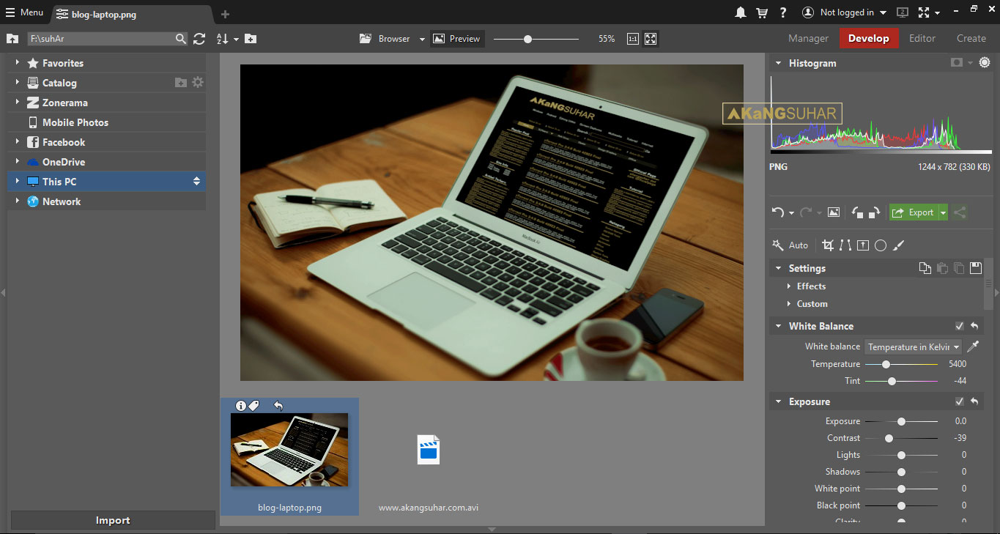Select the Develop module
This screenshot has height=534, width=1000.
tap(869, 39)
